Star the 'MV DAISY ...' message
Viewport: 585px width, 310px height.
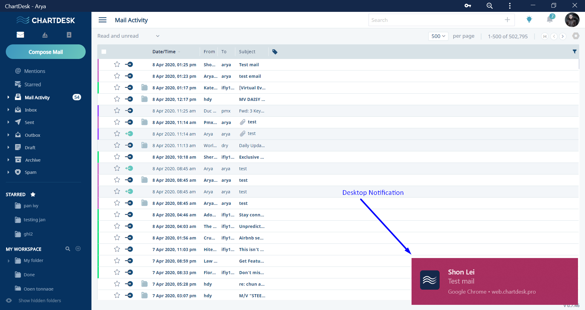(117, 99)
